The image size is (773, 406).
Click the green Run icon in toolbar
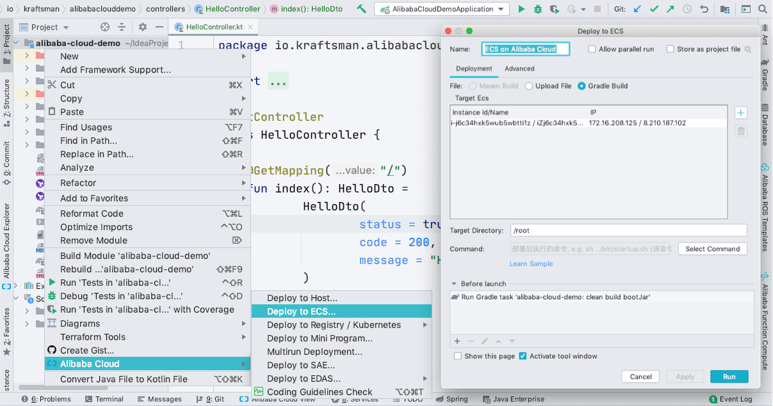(x=521, y=9)
